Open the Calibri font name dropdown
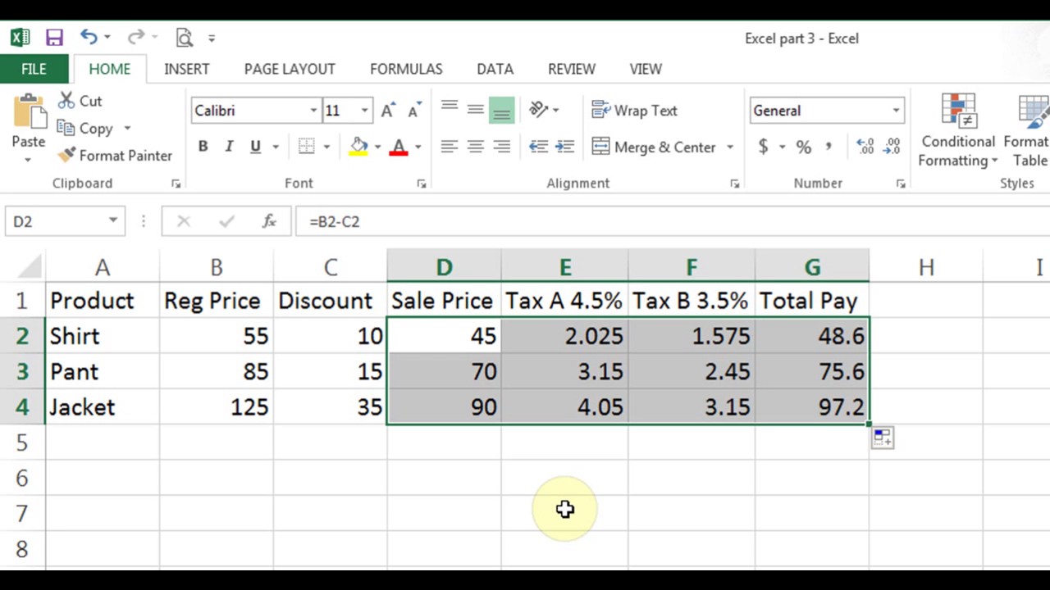 313,111
